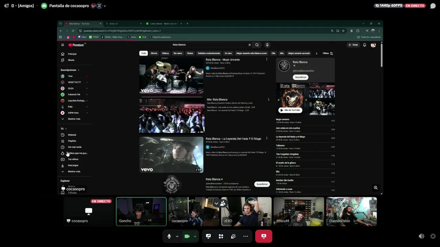Expand the Tú section arrow
Image resolution: width=440 pixels, height=247 pixels.
pyautogui.click(x=66, y=129)
